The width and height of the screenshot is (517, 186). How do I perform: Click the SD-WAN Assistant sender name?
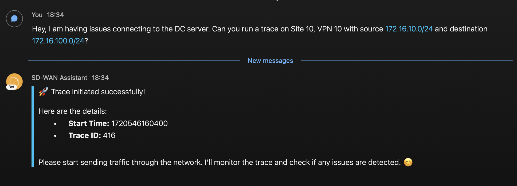[x=59, y=78]
